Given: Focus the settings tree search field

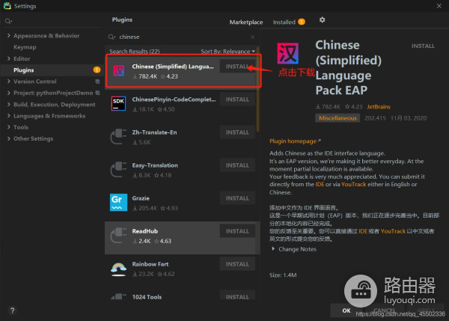Looking at the screenshot, I should pyautogui.click(x=52, y=21).
